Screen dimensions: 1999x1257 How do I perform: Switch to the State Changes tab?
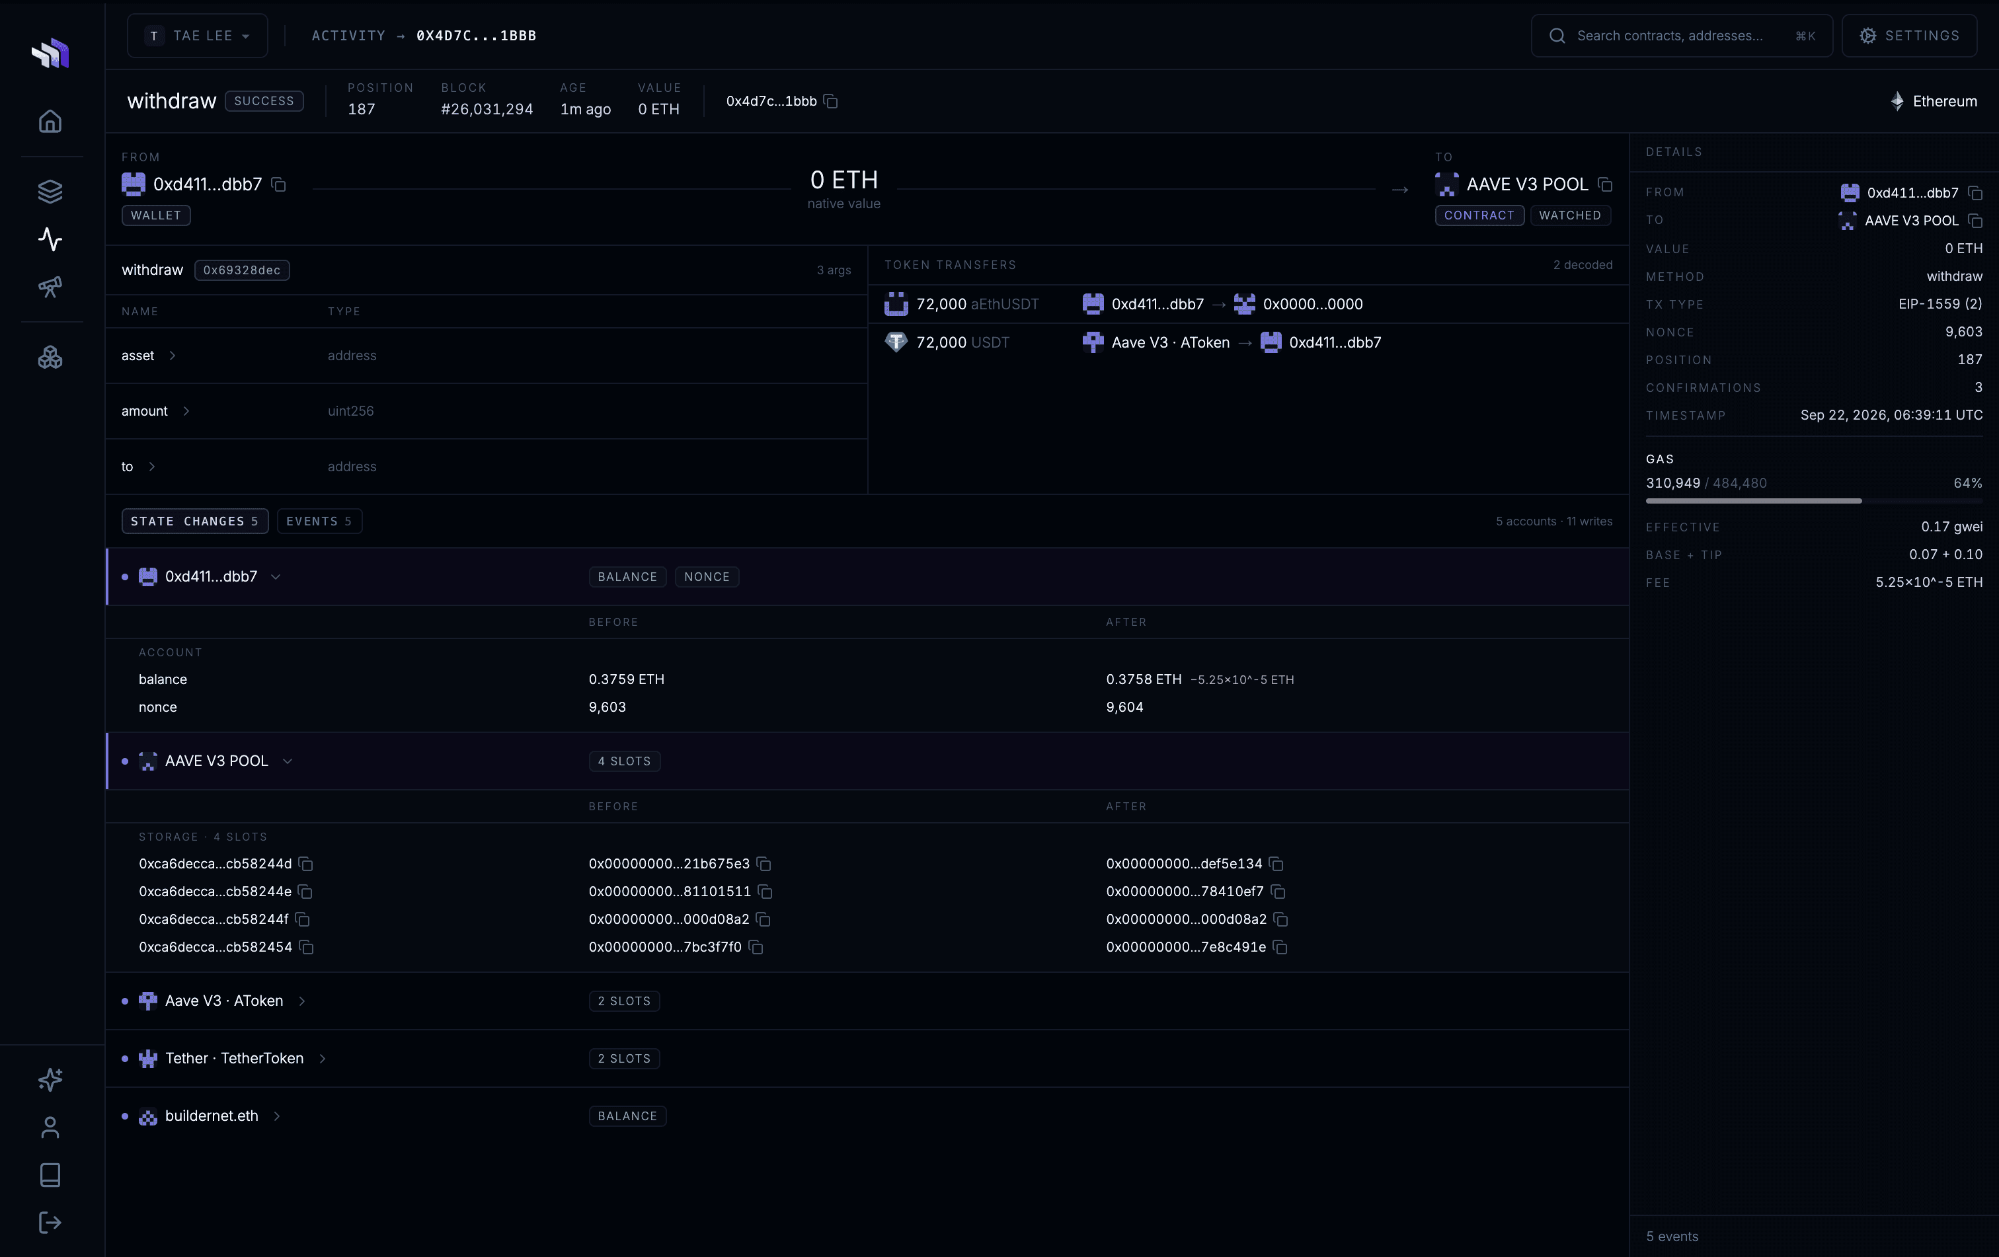[195, 521]
